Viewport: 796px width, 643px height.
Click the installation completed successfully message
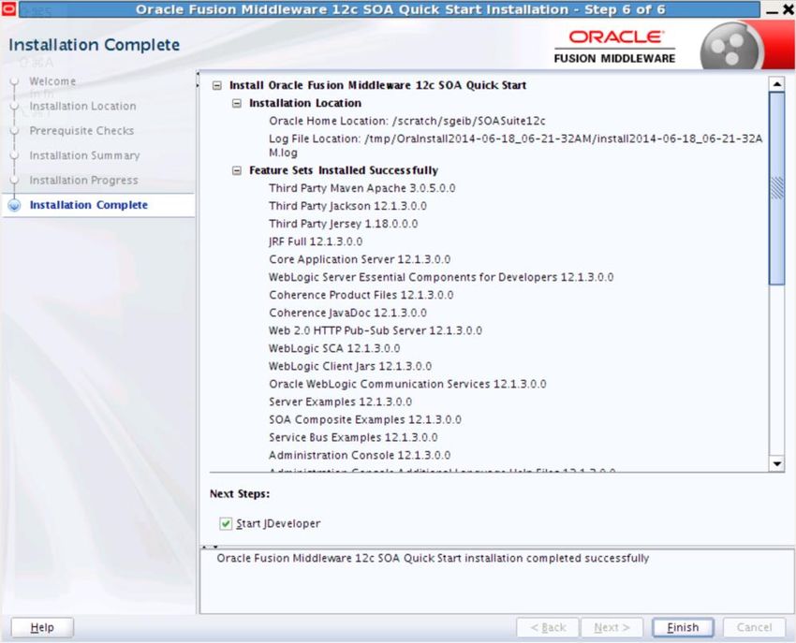(x=433, y=558)
